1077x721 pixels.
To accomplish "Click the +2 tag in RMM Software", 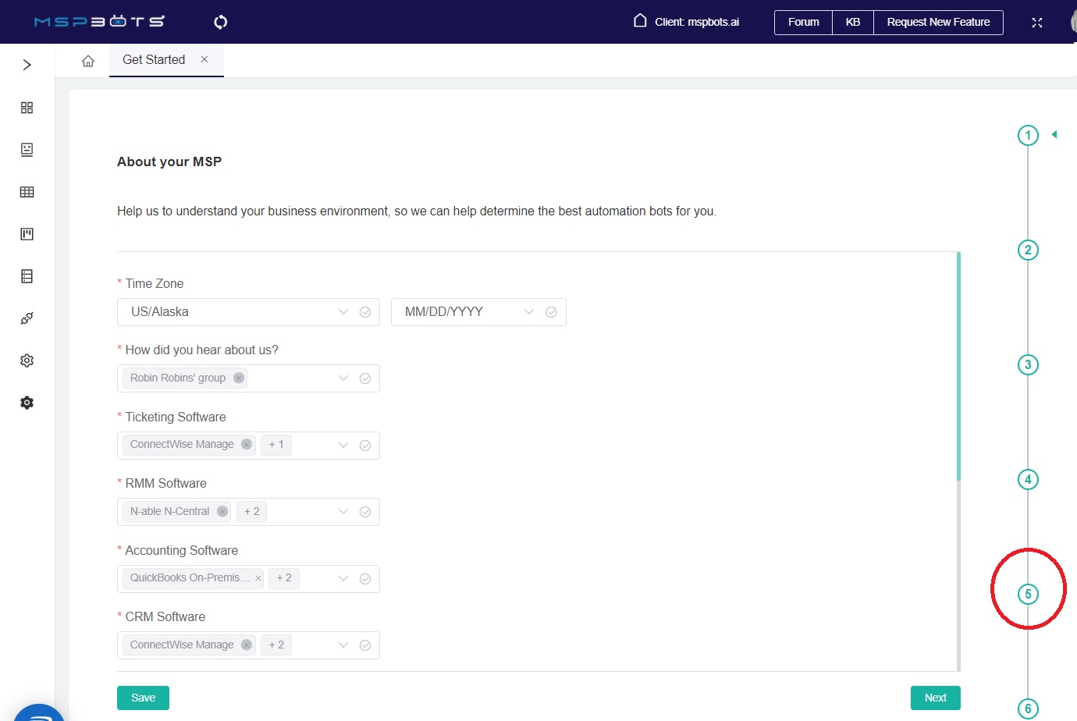I will (252, 511).
